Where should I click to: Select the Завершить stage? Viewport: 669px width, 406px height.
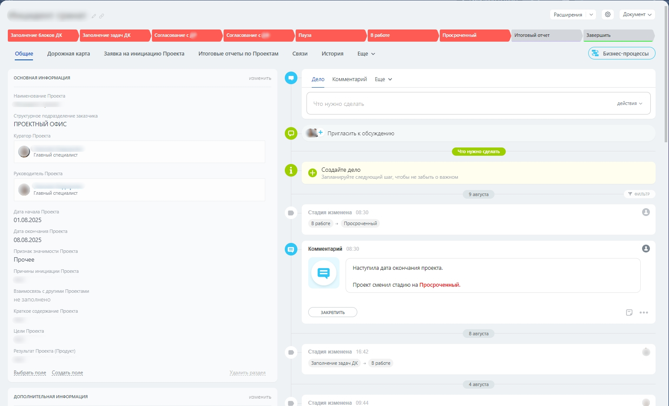tap(618, 36)
